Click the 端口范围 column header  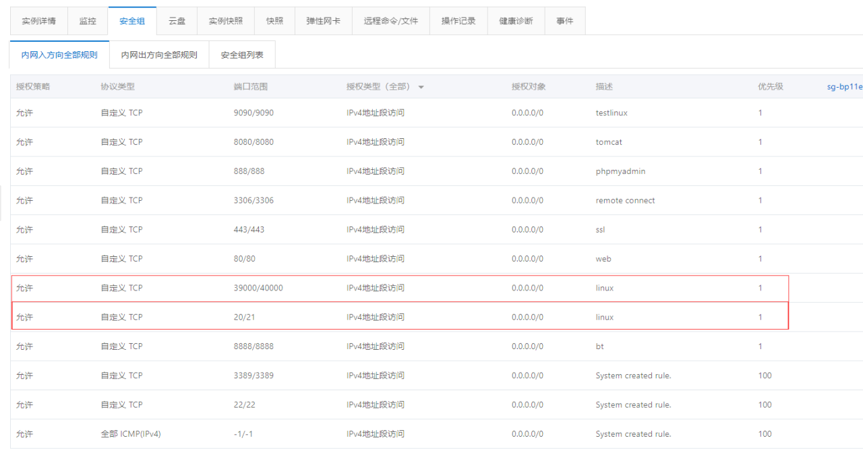(x=251, y=86)
